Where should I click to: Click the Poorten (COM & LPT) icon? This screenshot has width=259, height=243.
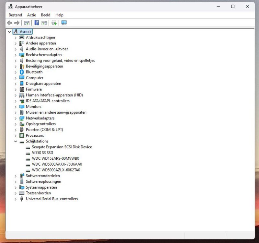tap(22, 130)
